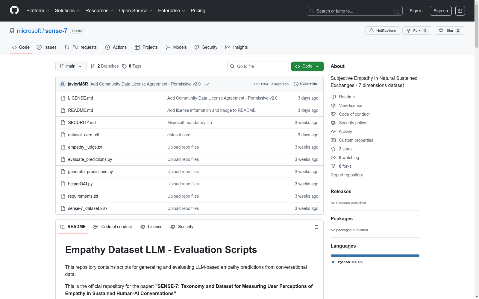Click the Custom properties note icon
Viewport: 479px width, 299px height.
[333, 140]
